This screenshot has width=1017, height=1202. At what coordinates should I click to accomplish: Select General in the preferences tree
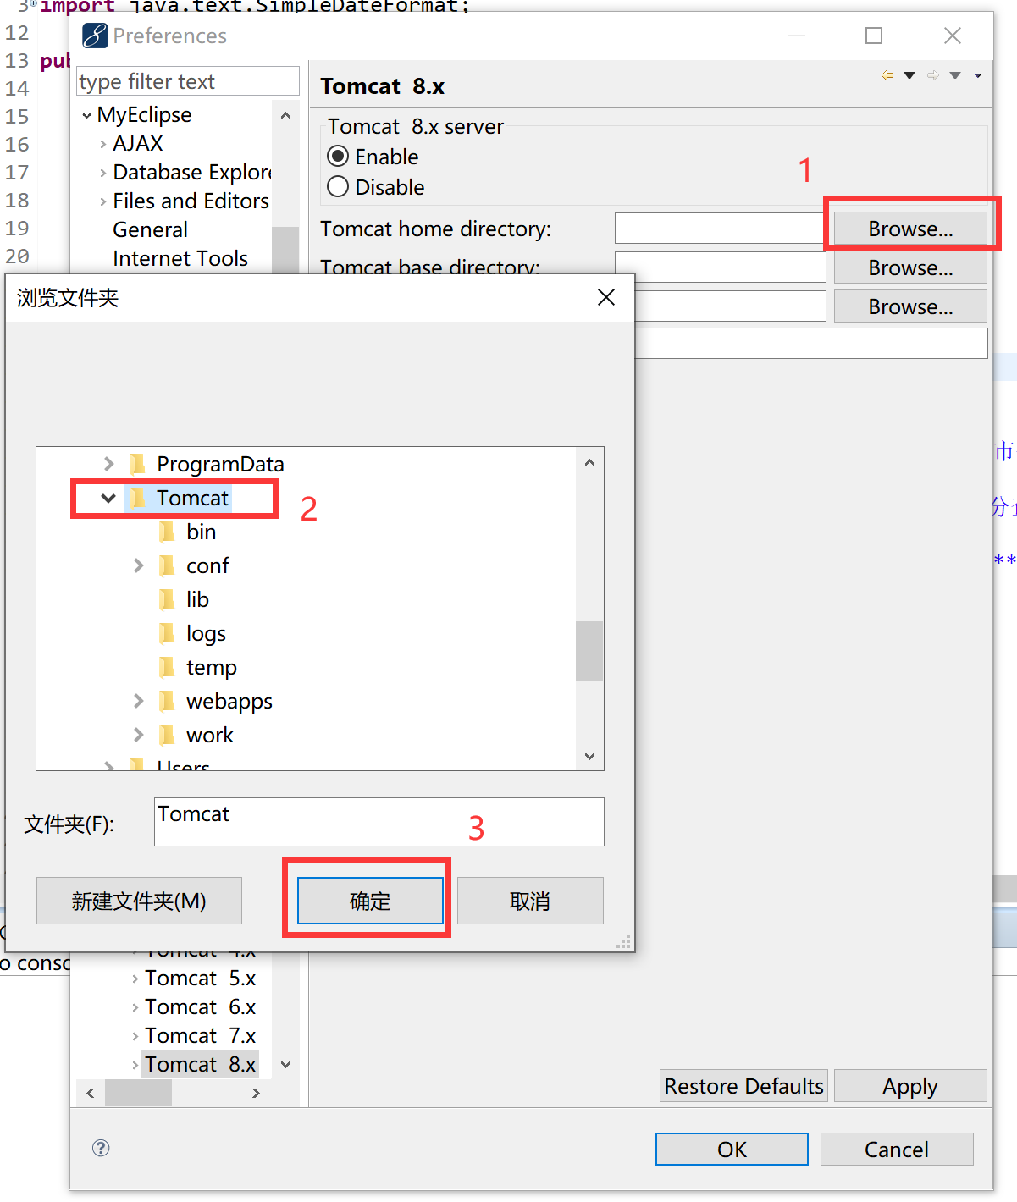151,229
